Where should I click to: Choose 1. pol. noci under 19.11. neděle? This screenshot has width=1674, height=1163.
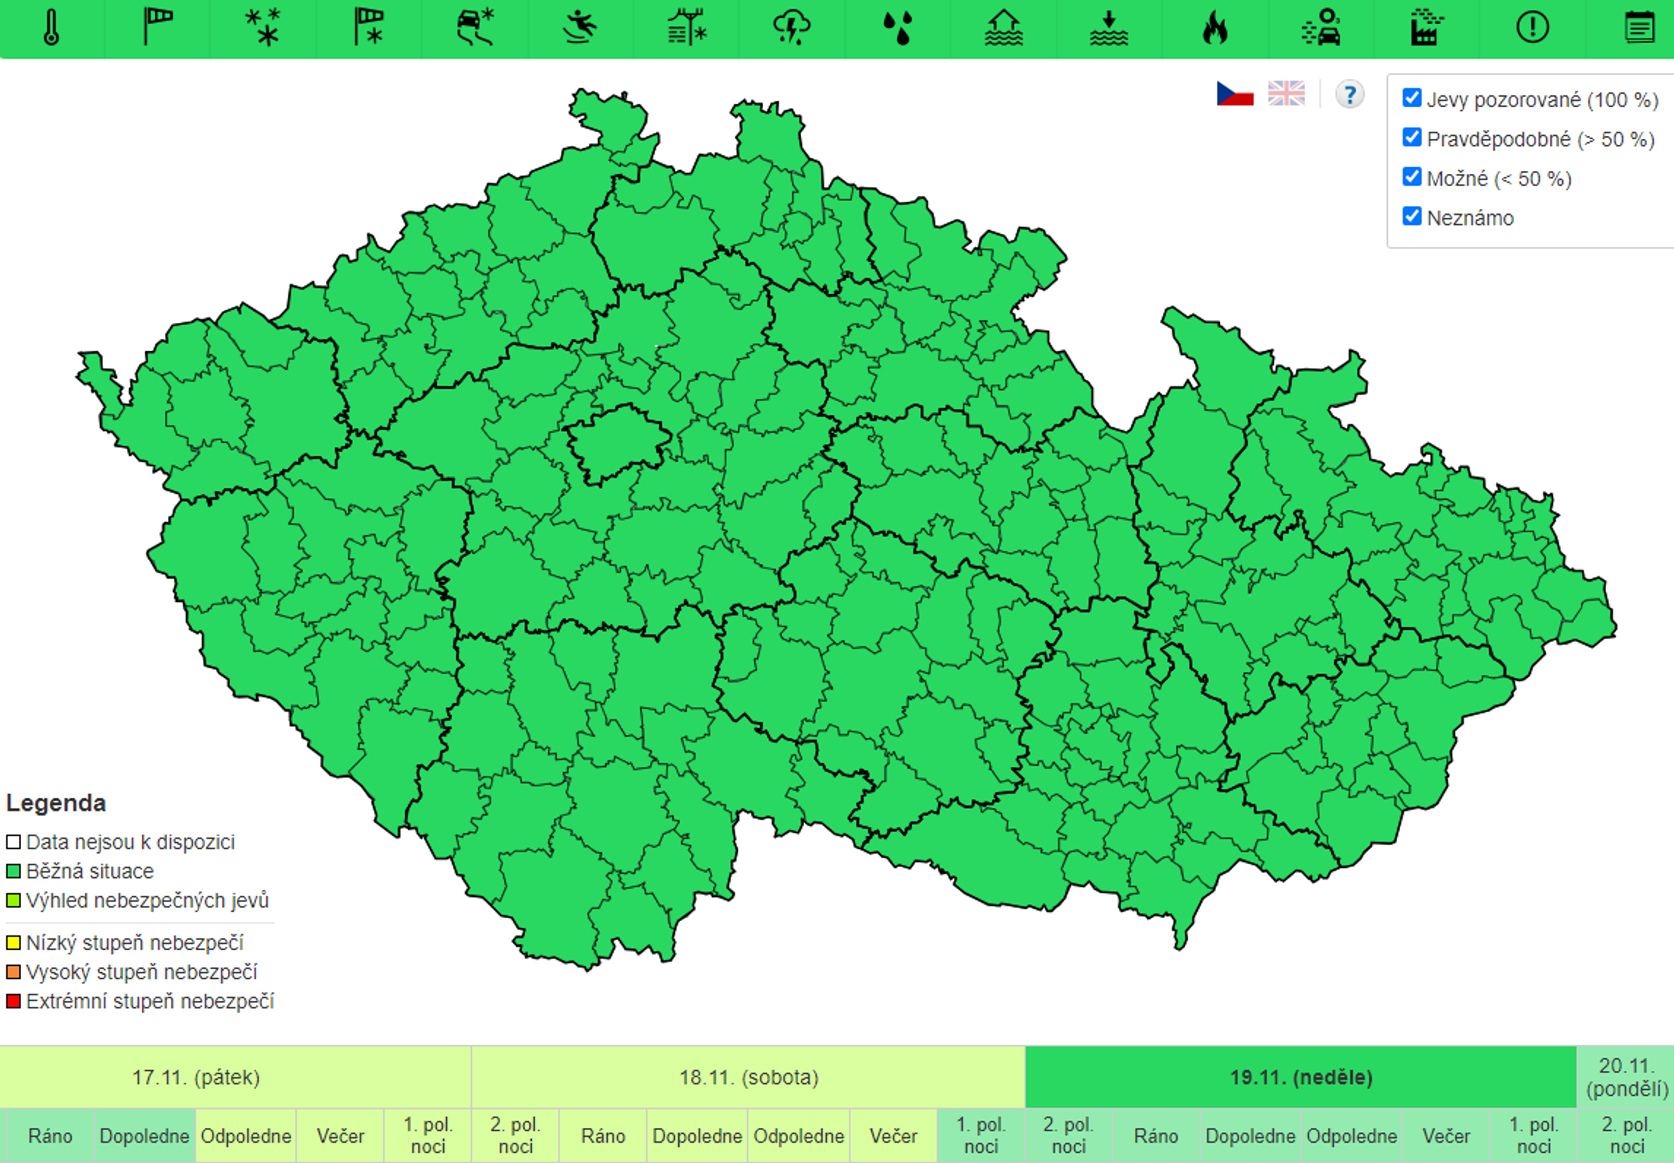1534,1135
